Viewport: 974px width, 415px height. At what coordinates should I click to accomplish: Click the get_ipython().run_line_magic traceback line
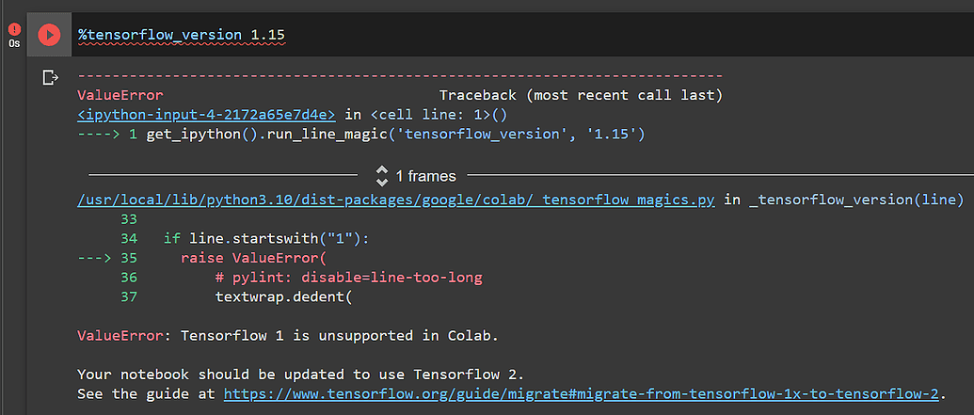pos(395,134)
